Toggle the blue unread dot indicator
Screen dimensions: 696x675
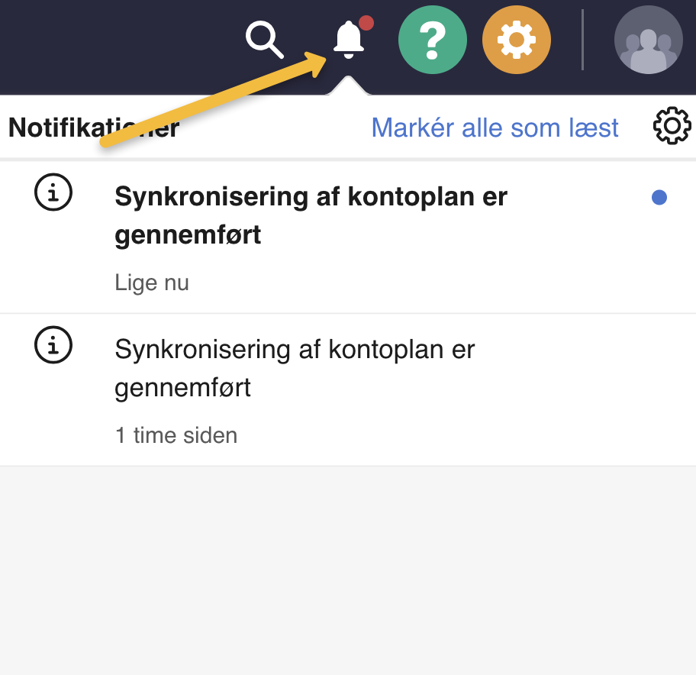(659, 198)
